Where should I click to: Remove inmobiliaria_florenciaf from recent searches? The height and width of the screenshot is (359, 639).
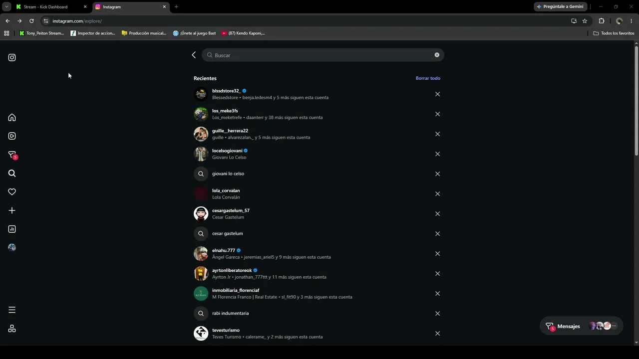click(437, 294)
